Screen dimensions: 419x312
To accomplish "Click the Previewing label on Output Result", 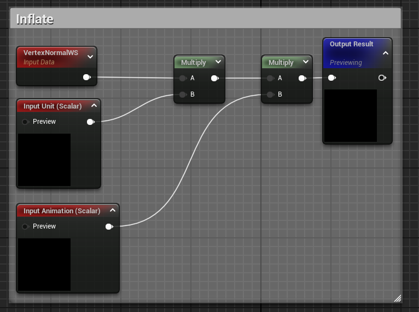I will point(346,62).
